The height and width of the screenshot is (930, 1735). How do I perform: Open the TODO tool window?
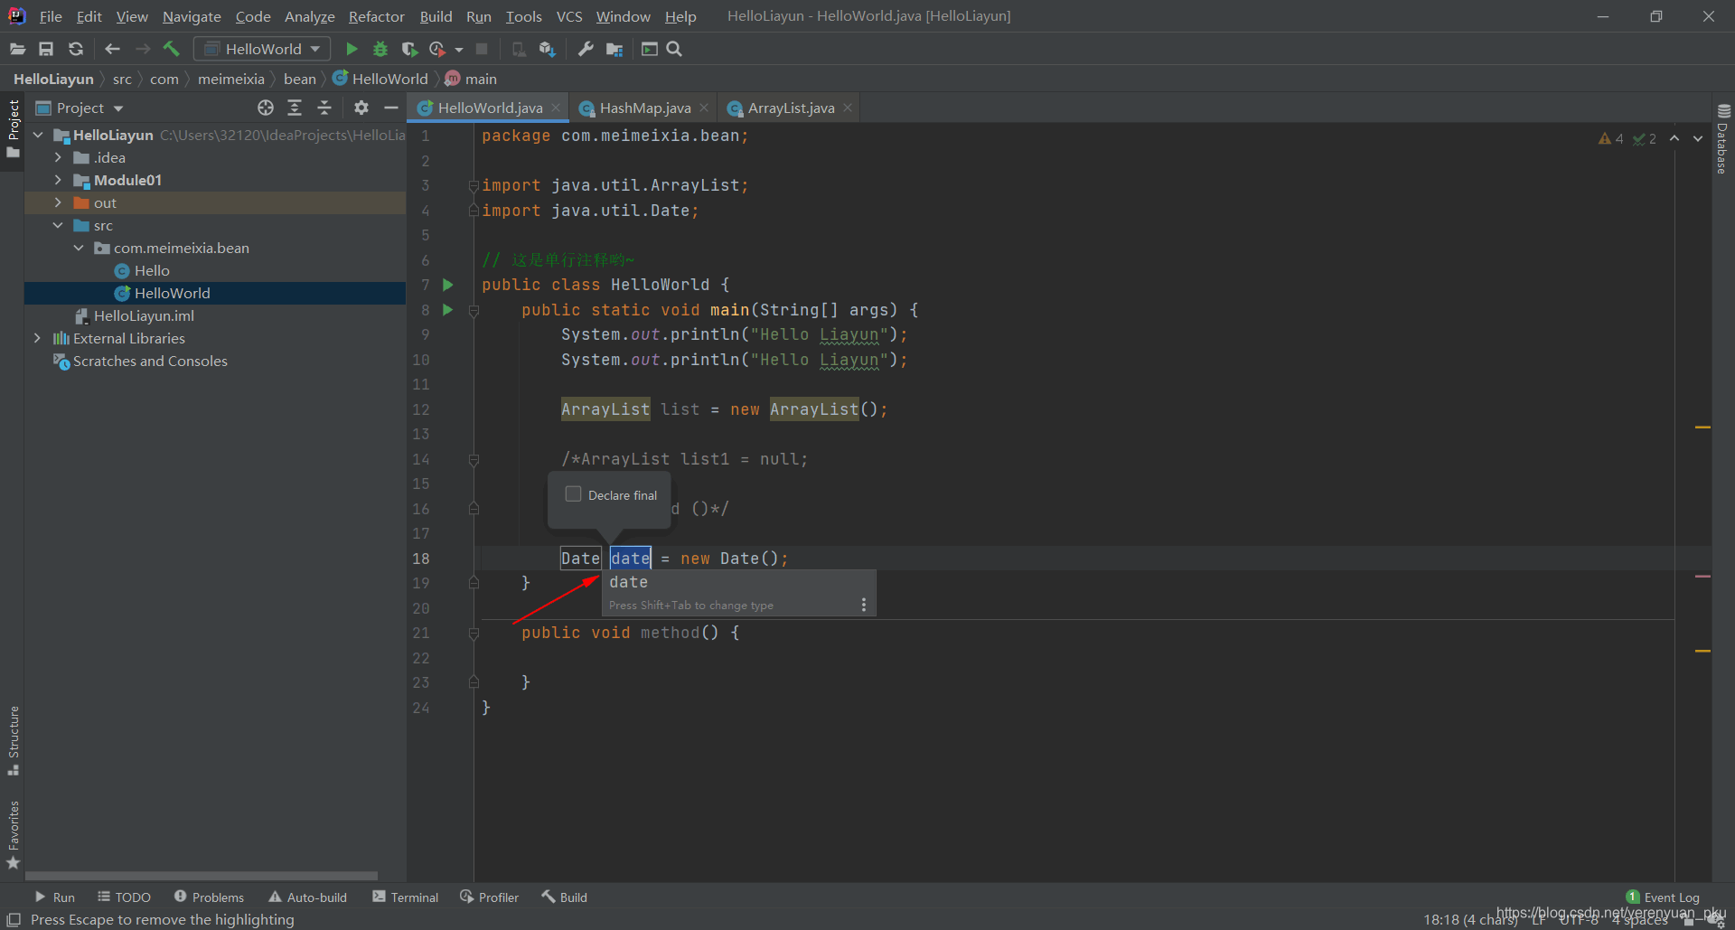click(125, 897)
